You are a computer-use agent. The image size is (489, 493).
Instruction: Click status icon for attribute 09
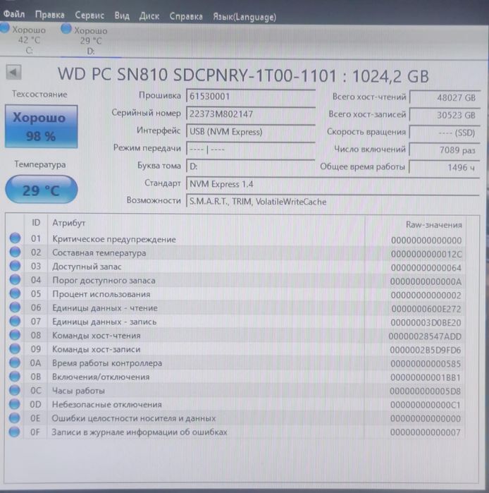tap(15, 348)
